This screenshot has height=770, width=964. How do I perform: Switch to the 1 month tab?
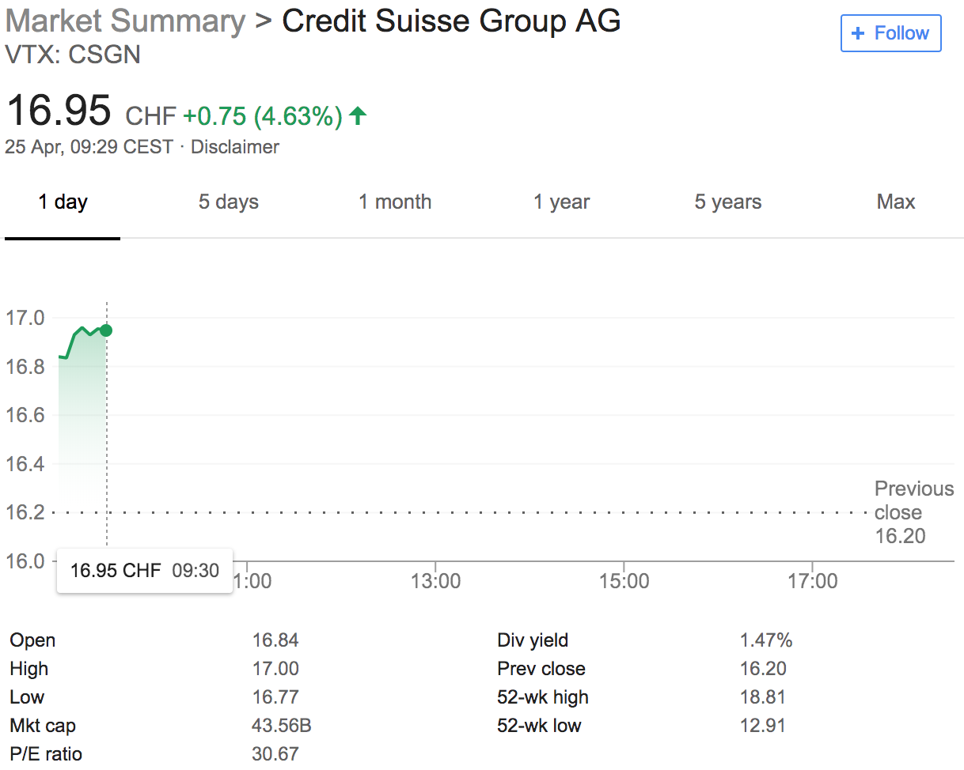(x=395, y=202)
